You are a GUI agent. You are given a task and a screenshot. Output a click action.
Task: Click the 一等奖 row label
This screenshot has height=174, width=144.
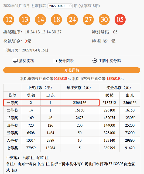[x=12, y=103]
